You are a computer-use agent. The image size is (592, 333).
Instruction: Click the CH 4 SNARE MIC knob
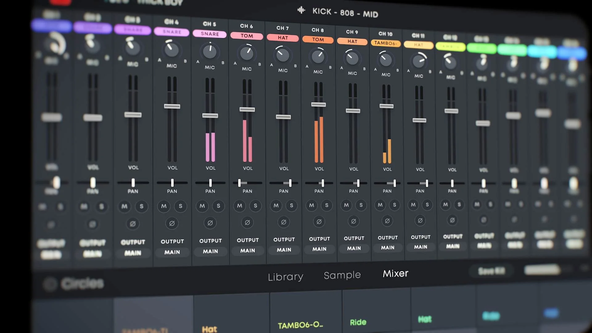coord(171,49)
